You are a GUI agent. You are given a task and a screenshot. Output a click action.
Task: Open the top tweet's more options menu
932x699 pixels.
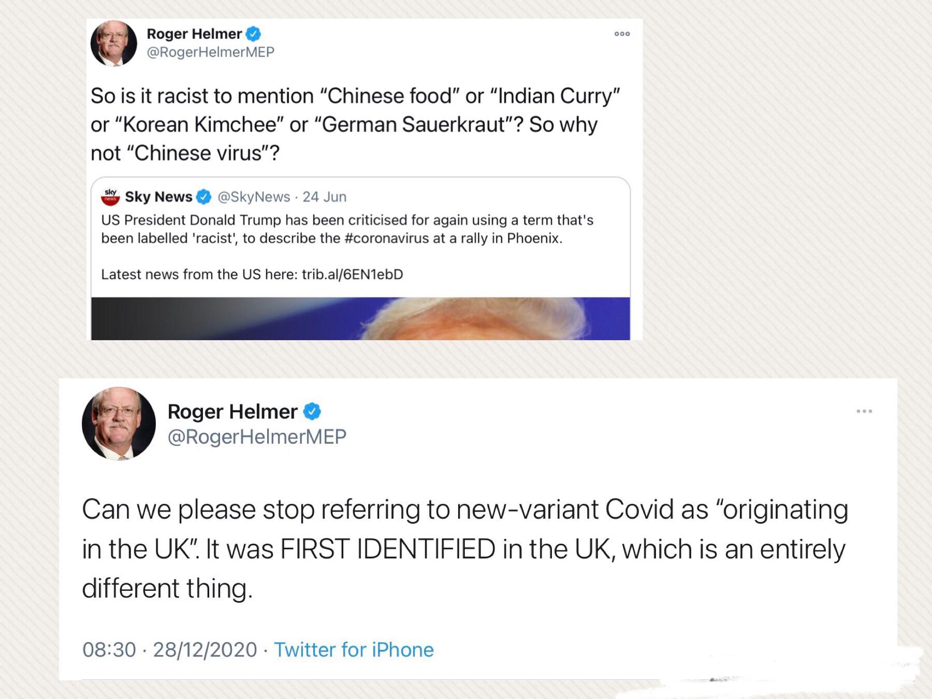coord(622,34)
